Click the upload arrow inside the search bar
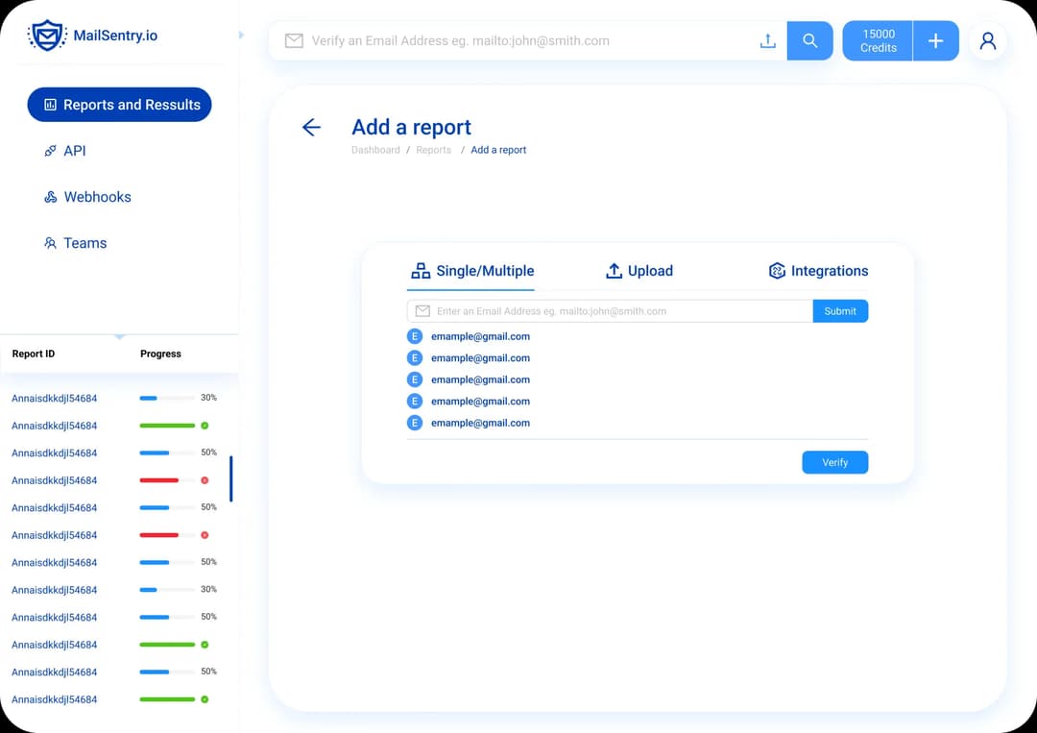 pos(767,40)
